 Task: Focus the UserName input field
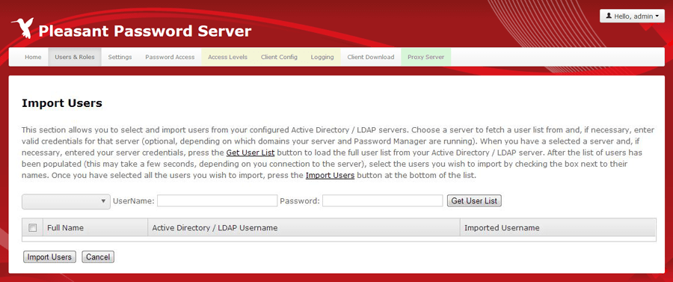(x=217, y=201)
